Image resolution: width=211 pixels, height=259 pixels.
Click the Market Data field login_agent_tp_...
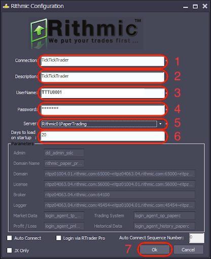pyautogui.click(x=64, y=215)
